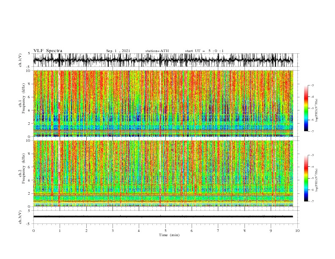Click the ch.2 PSD color bar
Image resolution: width=335 pixels, height=259 pixels.
(x=306, y=178)
